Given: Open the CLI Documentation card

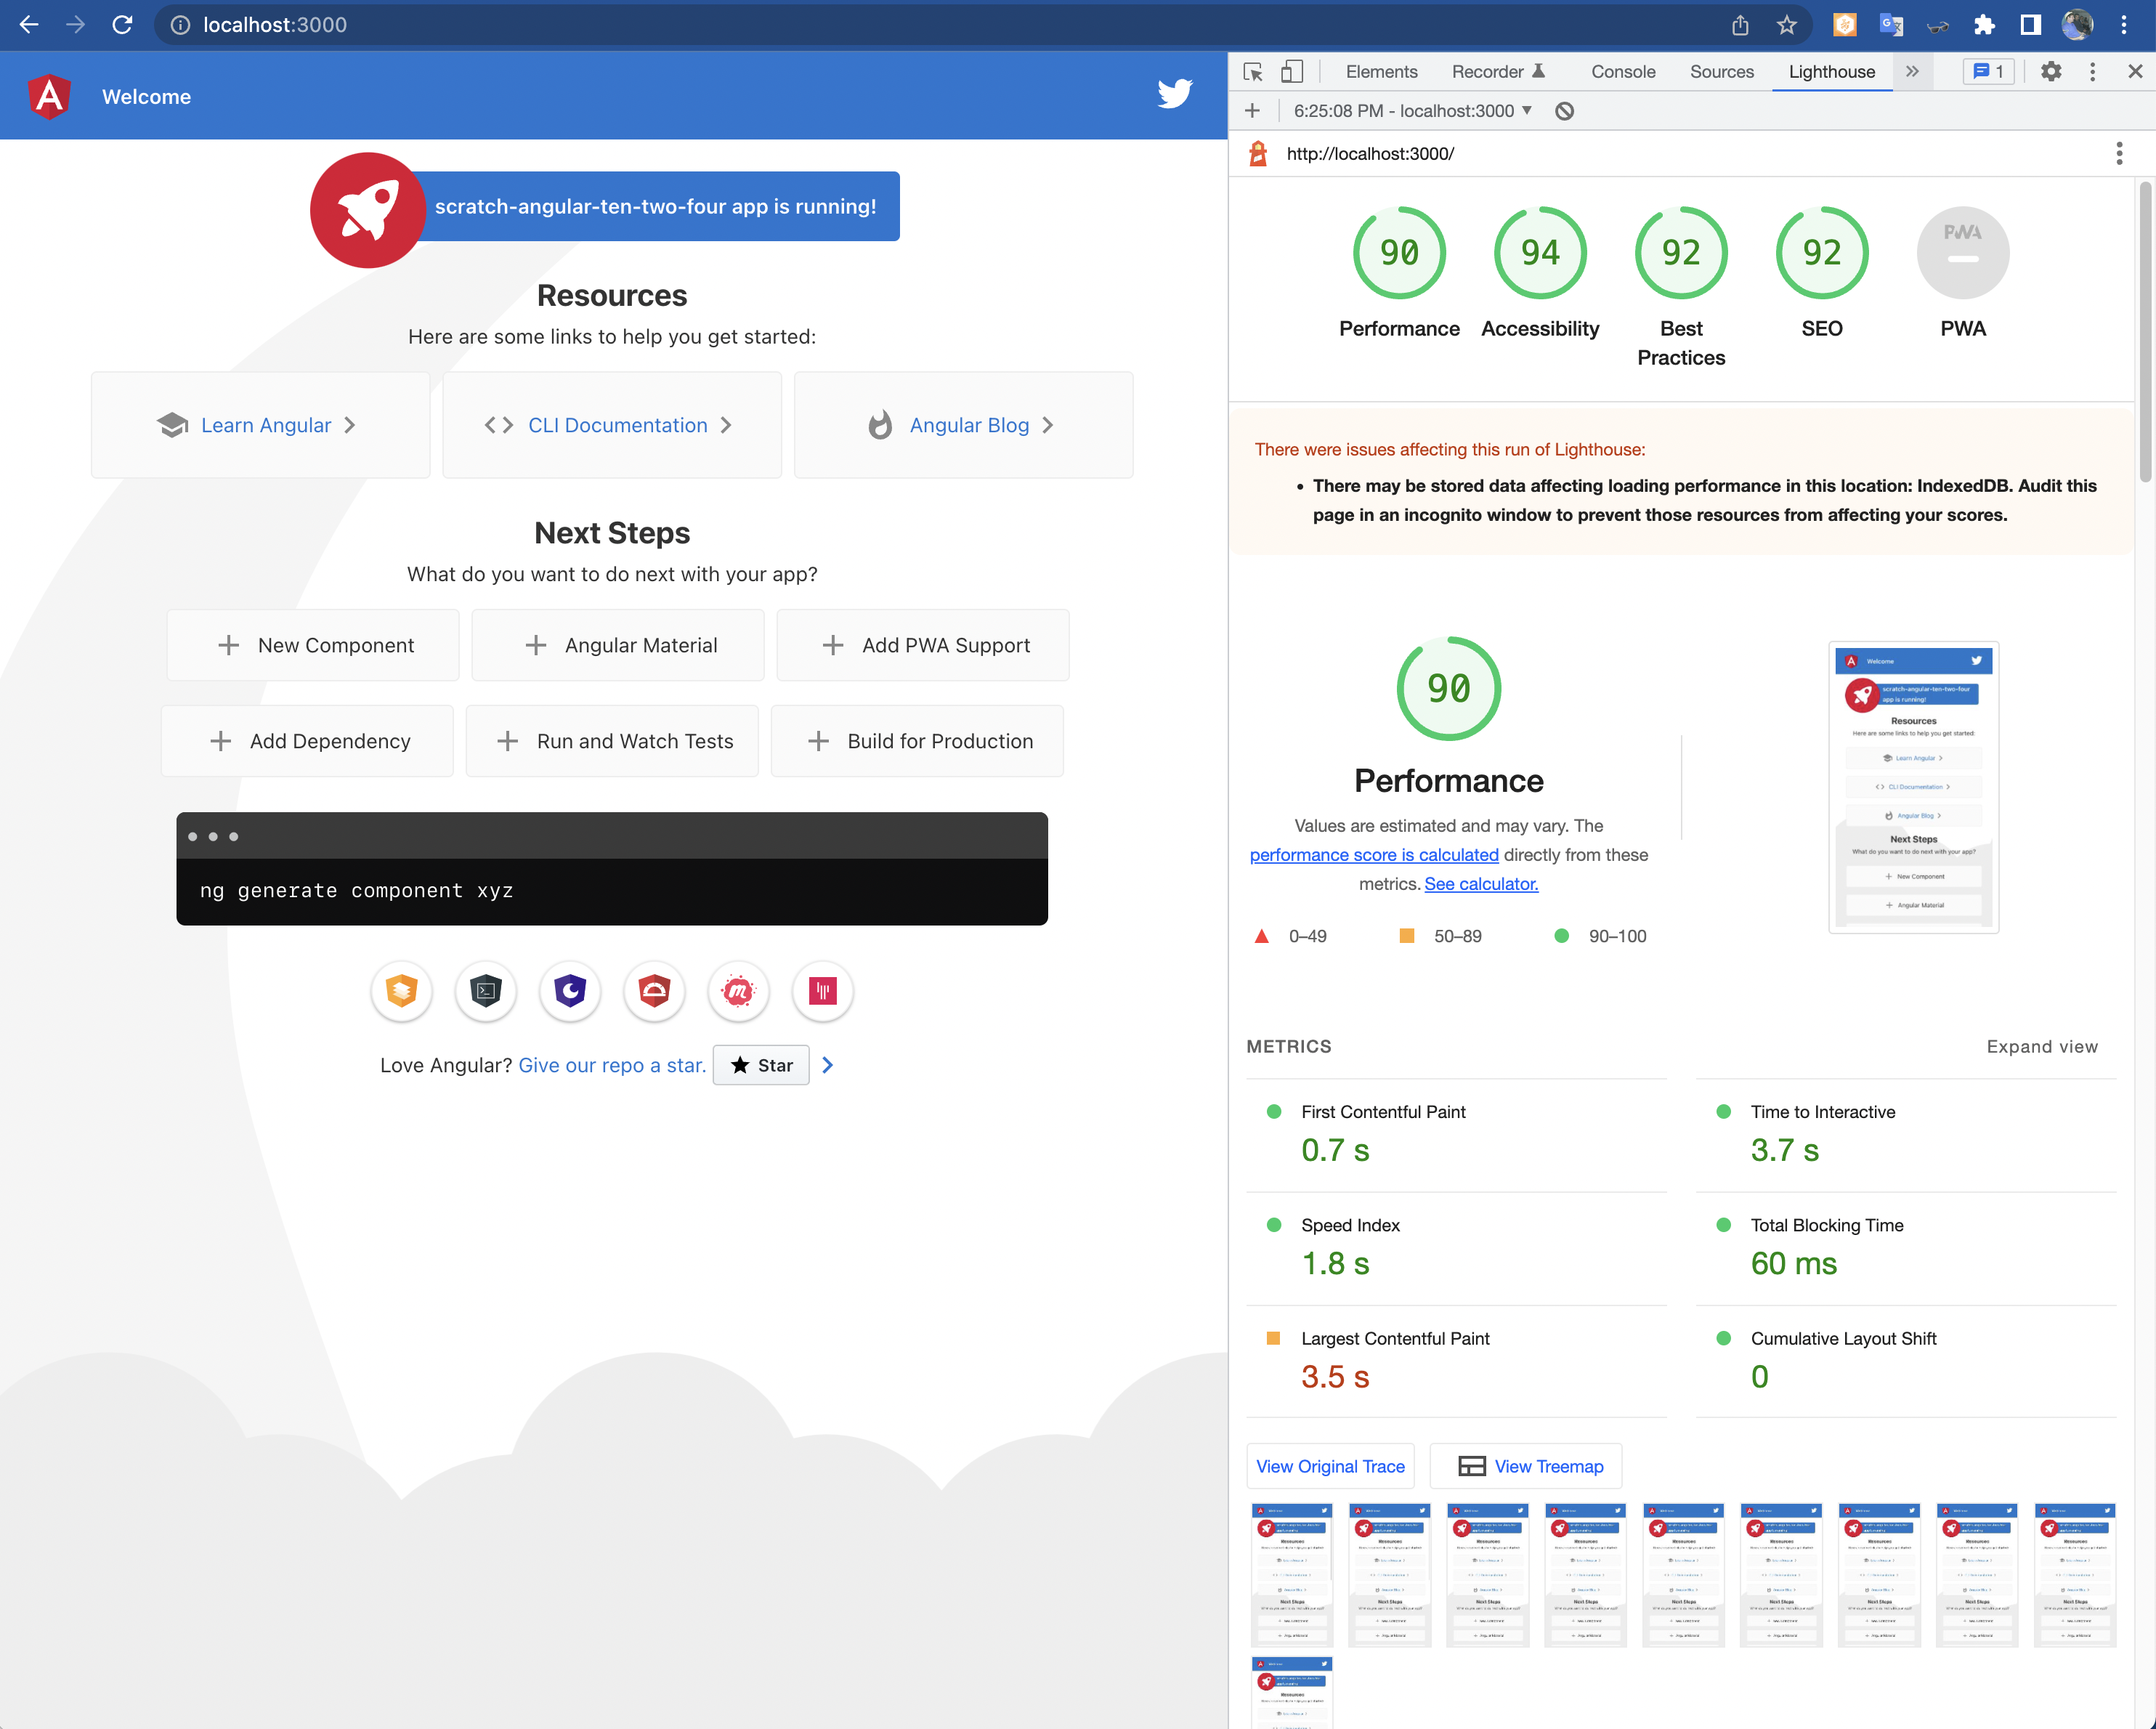Looking at the screenshot, I should tap(612, 425).
